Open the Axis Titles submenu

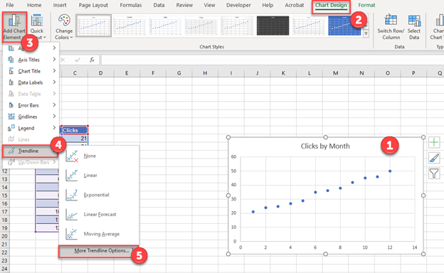[31, 60]
